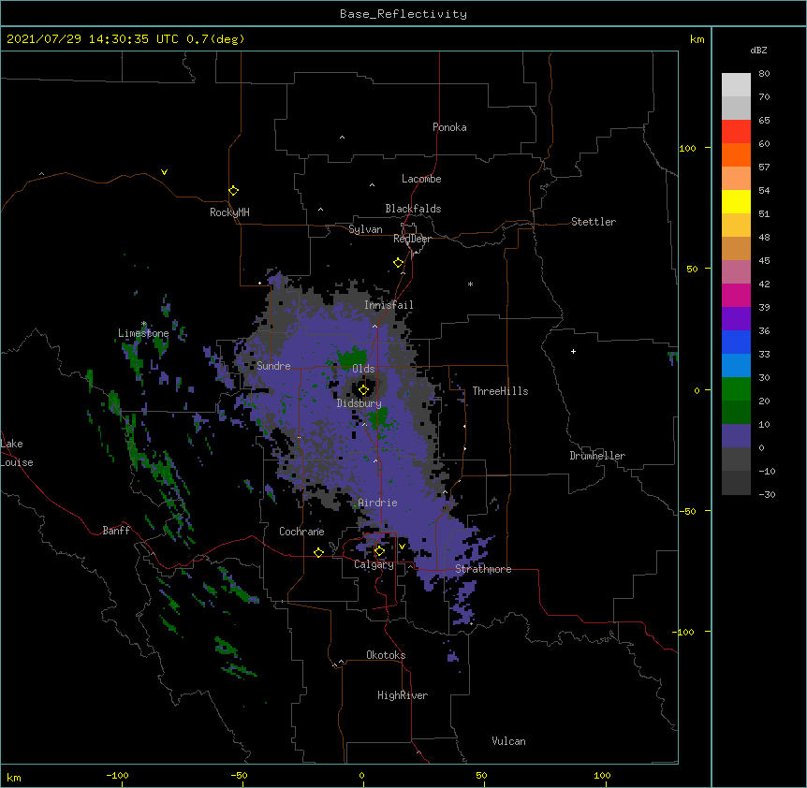Pick the light gray 70-80 dBZ swatch
The width and height of the screenshot is (807, 788).
[x=736, y=85]
